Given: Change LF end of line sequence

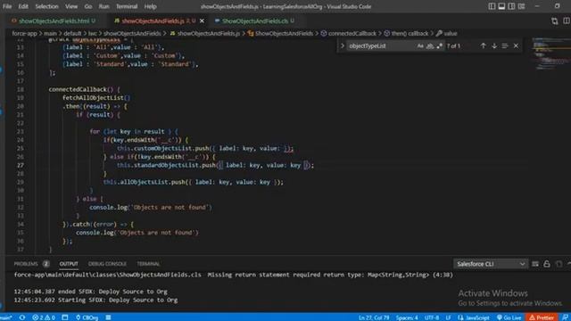Looking at the screenshot, I should click(448, 317).
